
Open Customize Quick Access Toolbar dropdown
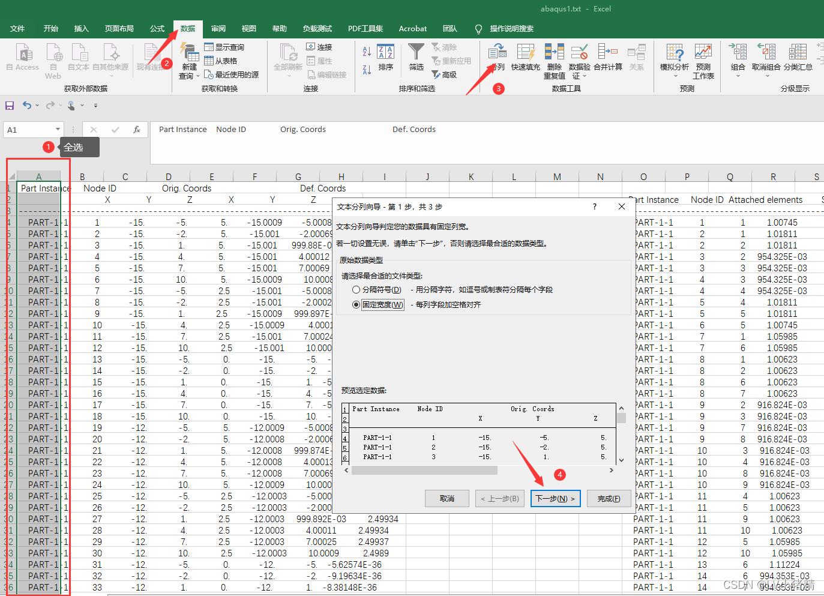pos(95,106)
